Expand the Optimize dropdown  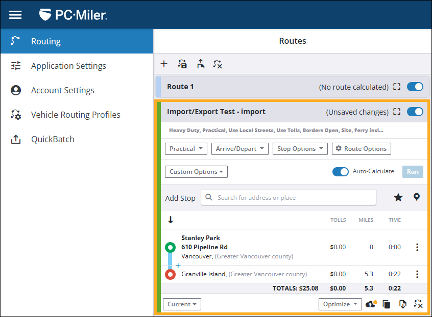click(340, 304)
